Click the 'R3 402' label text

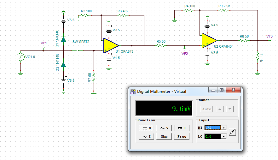point(123,11)
